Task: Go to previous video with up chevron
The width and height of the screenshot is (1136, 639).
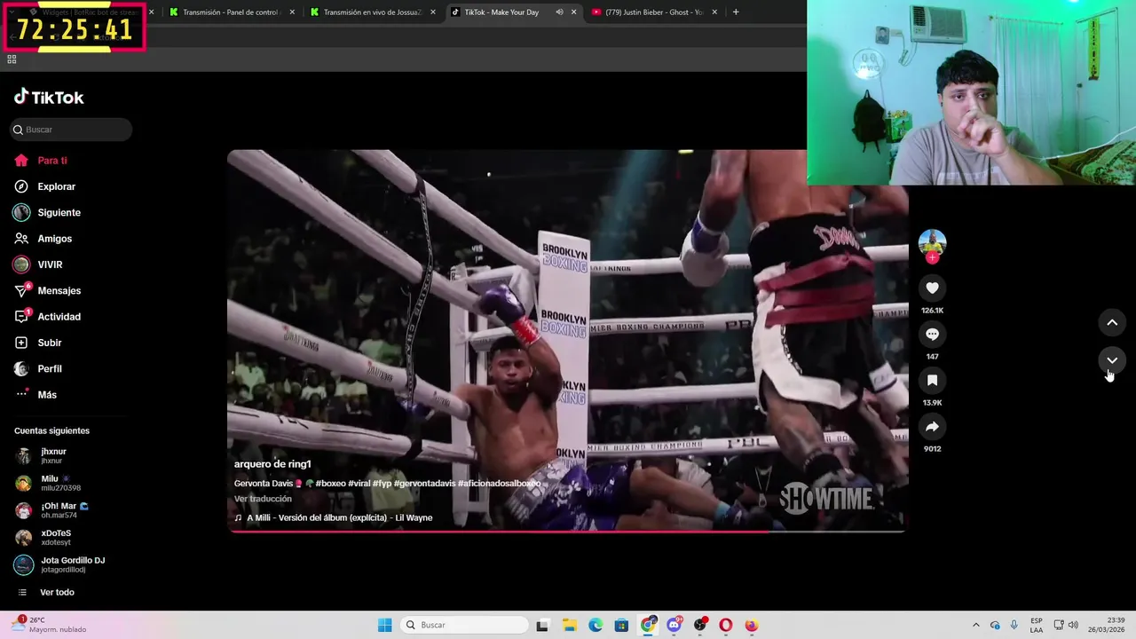Action: pyautogui.click(x=1112, y=322)
